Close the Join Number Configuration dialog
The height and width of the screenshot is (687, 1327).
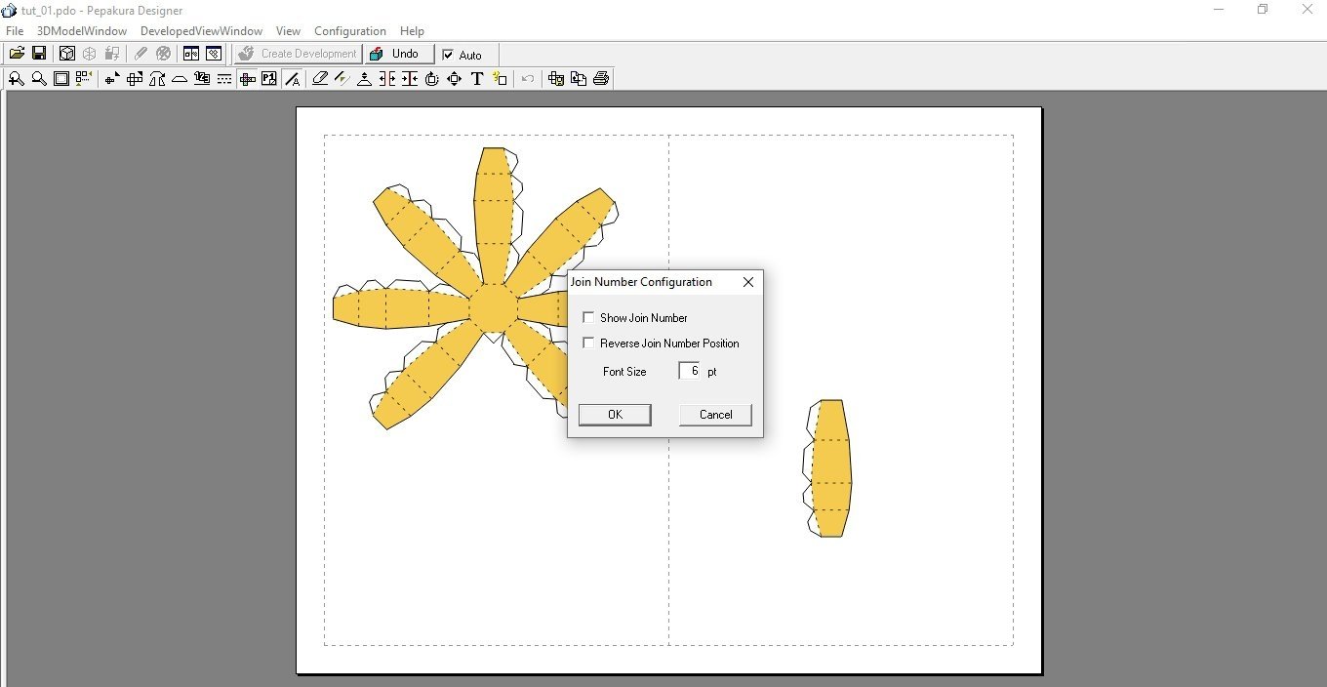click(x=748, y=282)
